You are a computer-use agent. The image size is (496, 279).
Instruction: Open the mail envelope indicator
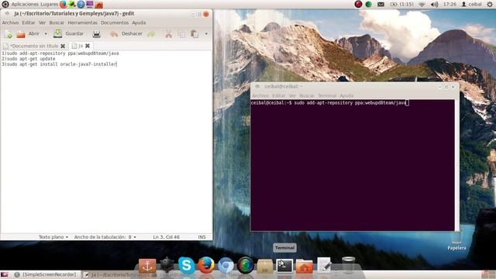point(381,5)
